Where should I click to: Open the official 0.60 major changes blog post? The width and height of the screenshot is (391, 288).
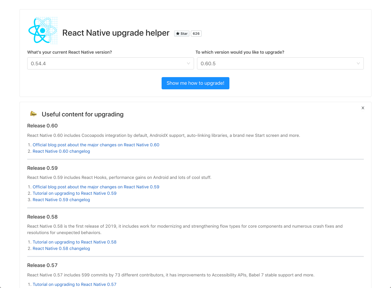coord(96,145)
